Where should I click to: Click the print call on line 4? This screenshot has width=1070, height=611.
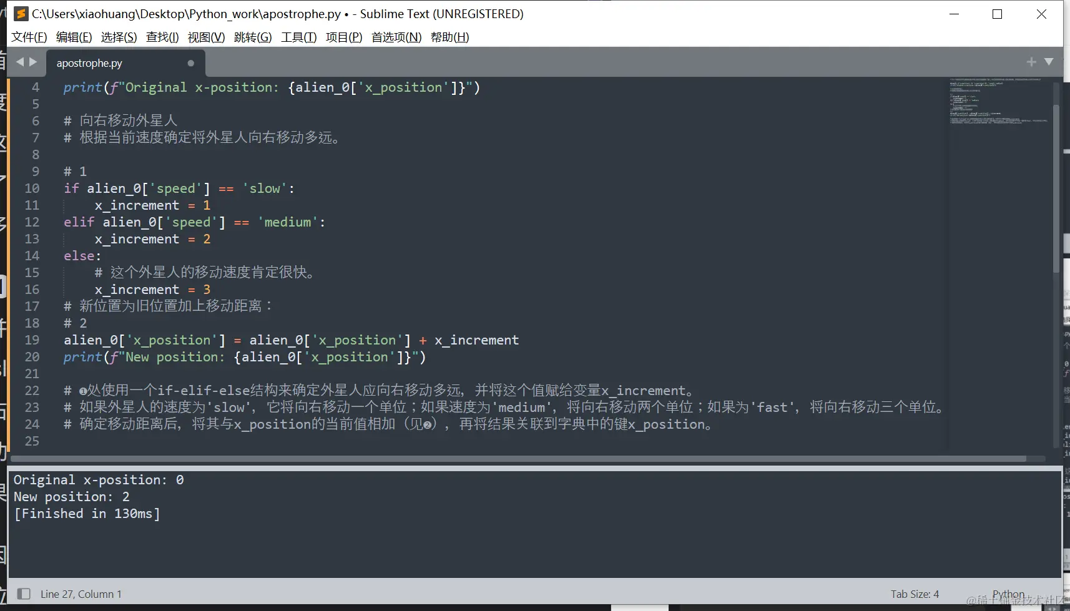click(x=272, y=87)
